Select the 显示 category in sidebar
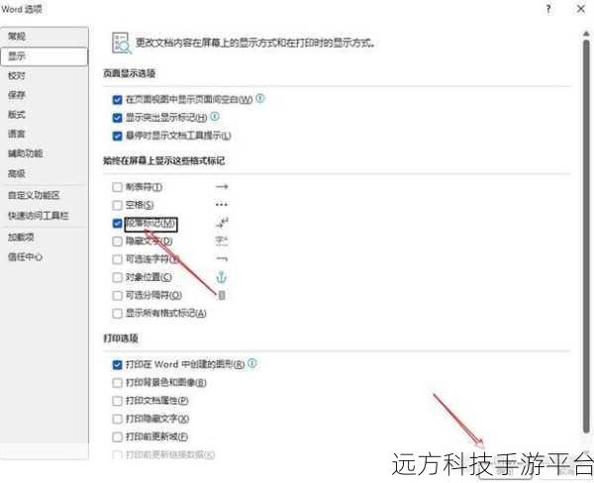 tap(44, 56)
